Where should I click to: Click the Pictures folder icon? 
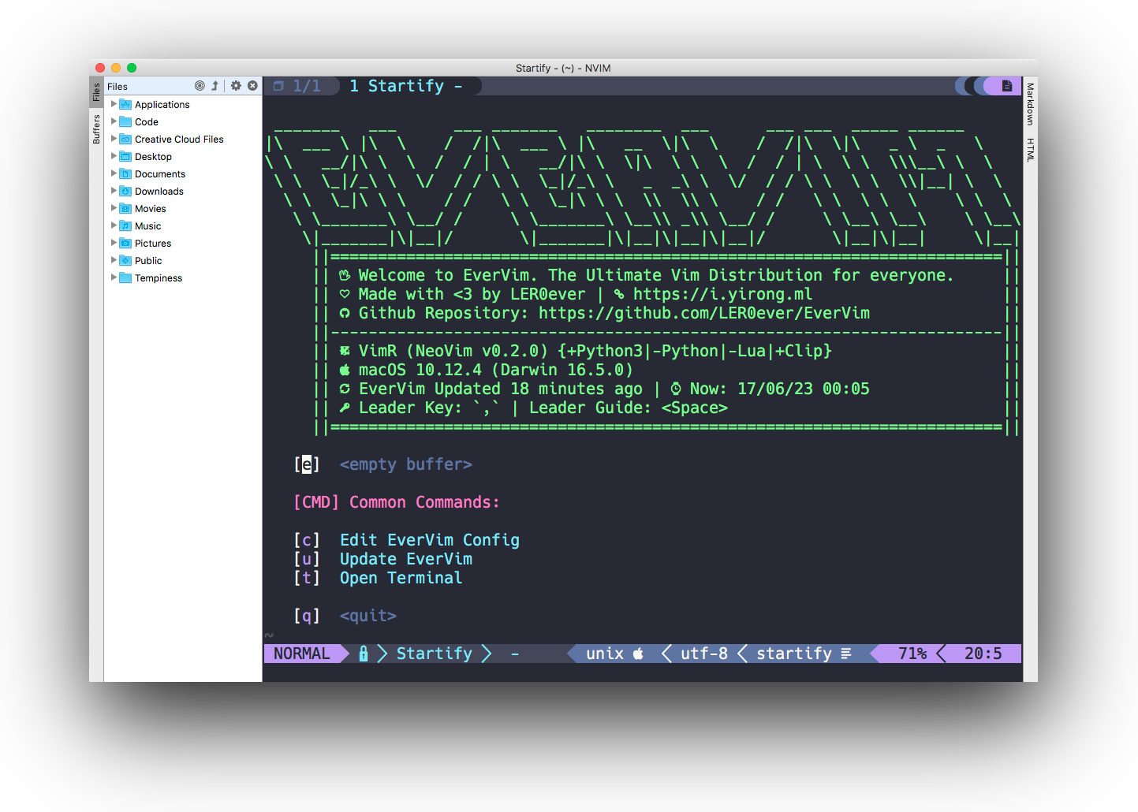click(x=125, y=243)
